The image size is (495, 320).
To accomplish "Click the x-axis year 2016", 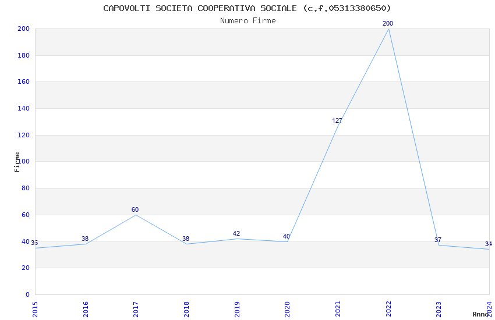I will coord(86,310).
